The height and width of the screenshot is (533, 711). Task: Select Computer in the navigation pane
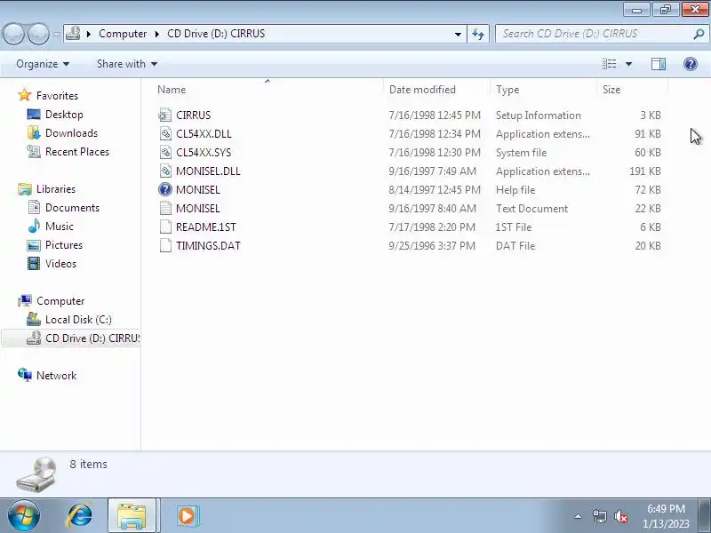click(60, 301)
